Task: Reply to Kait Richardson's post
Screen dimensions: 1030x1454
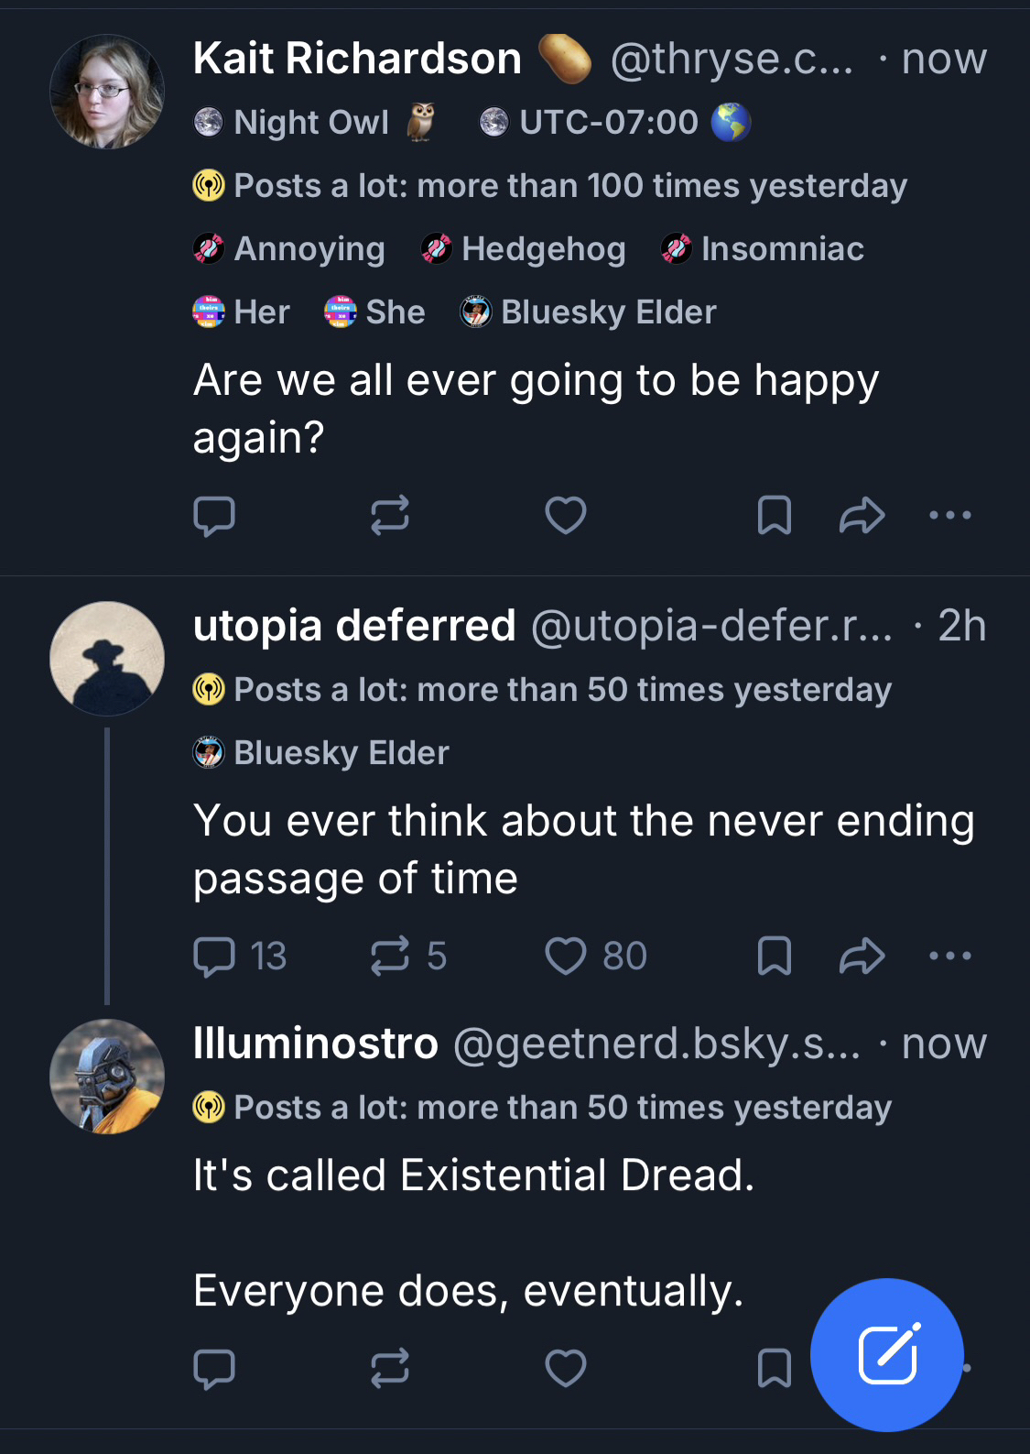Action: [214, 516]
